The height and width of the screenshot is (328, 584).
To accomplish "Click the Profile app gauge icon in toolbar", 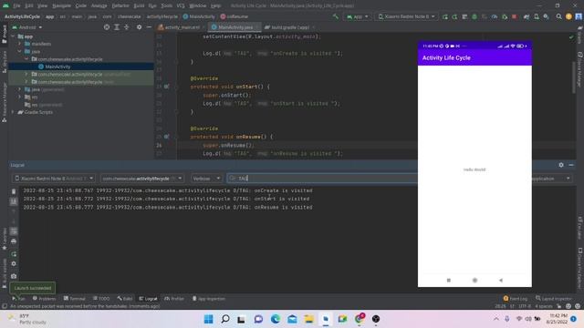I will point(495,16).
